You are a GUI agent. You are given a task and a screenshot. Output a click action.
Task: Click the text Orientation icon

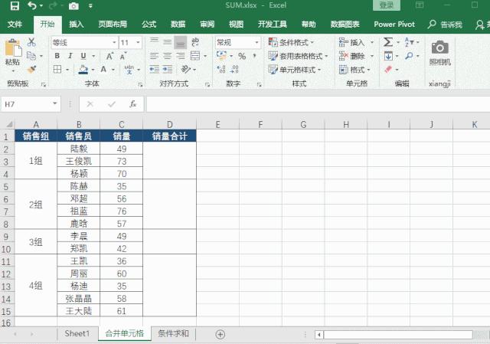[x=185, y=69]
